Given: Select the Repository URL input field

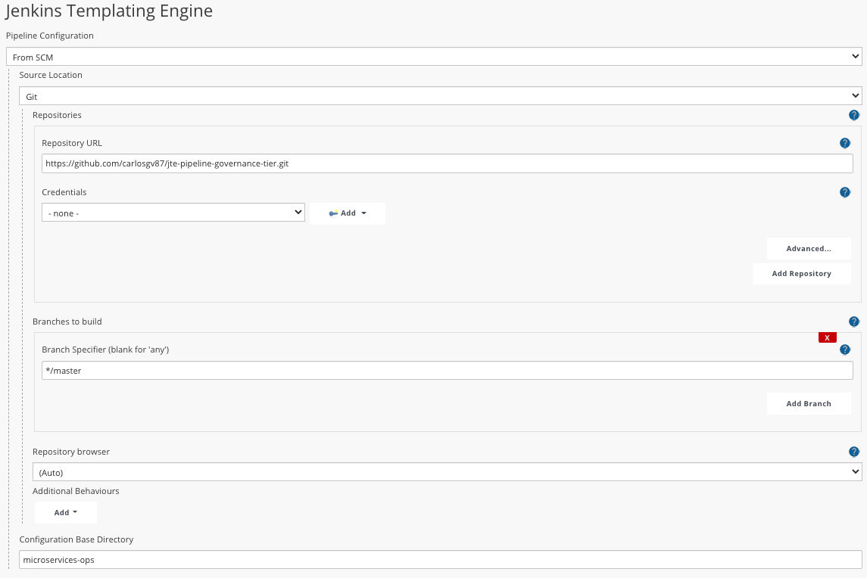Looking at the screenshot, I should pos(448,163).
